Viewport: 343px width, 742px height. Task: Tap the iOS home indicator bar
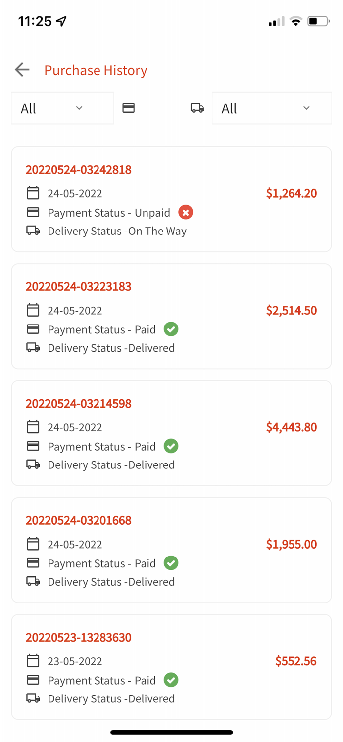point(171,732)
